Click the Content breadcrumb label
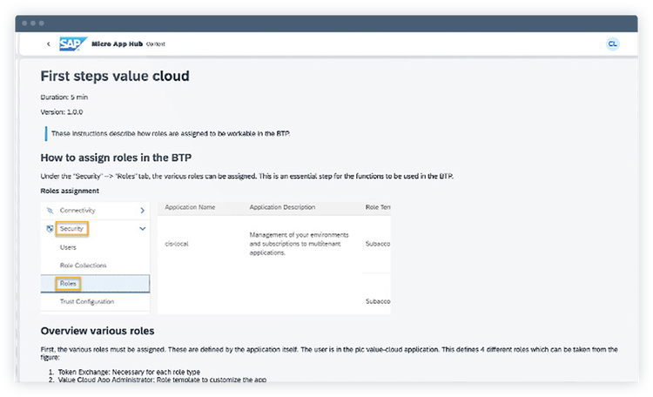Image resolution: width=653 pixels, height=397 pixels. coord(156,44)
